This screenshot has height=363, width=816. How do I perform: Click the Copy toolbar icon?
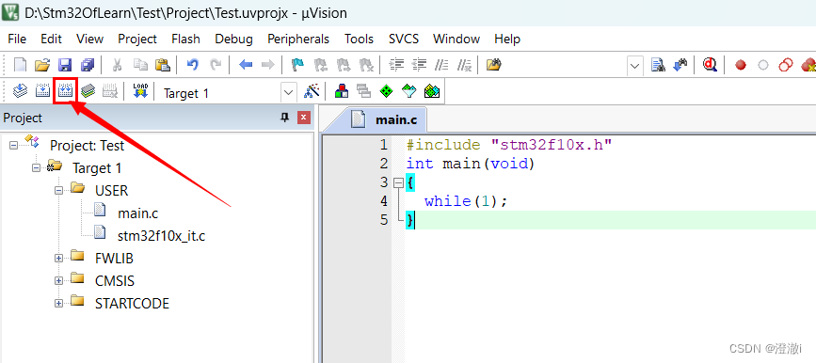(x=140, y=65)
